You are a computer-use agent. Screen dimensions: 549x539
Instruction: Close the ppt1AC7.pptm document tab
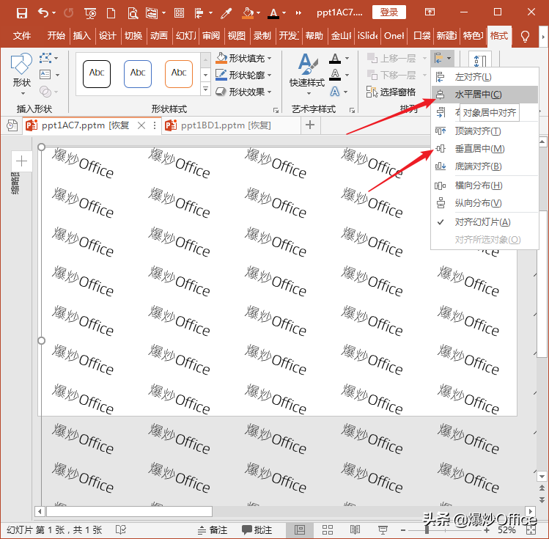[x=141, y=125]
